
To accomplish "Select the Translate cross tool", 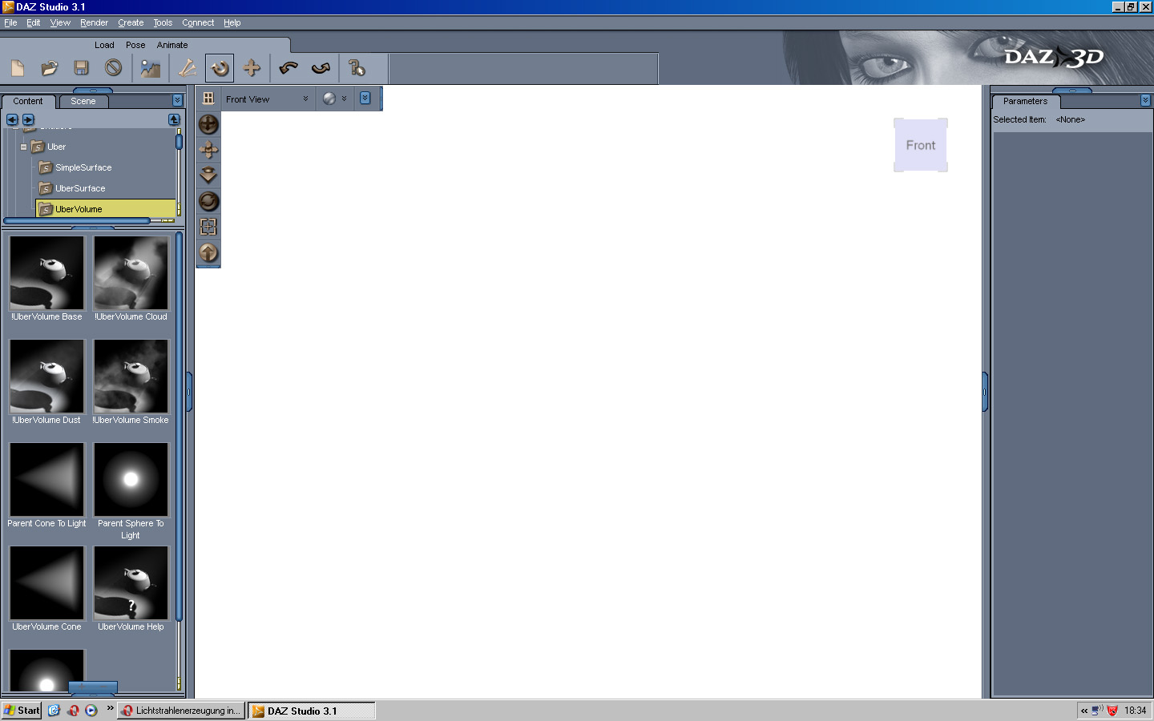I will point(252,68).
